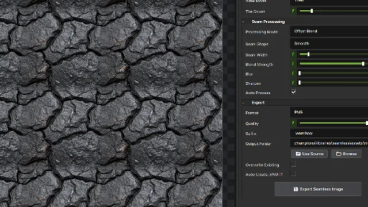
Task: Click the Output Folder path field
Action: coord(329,143)
